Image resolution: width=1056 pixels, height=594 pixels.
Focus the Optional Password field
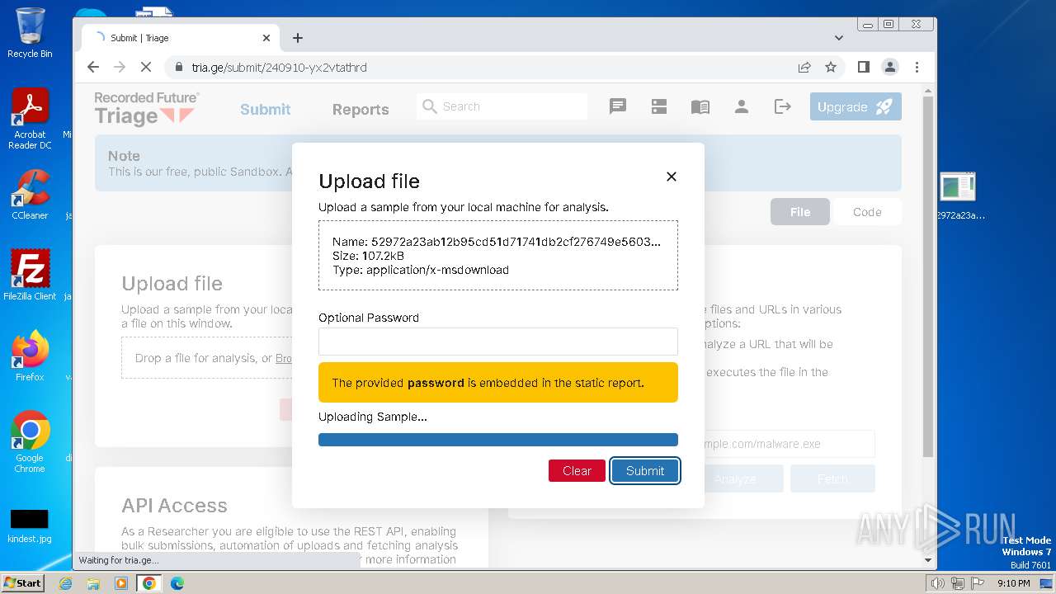[x=498, y=342]
